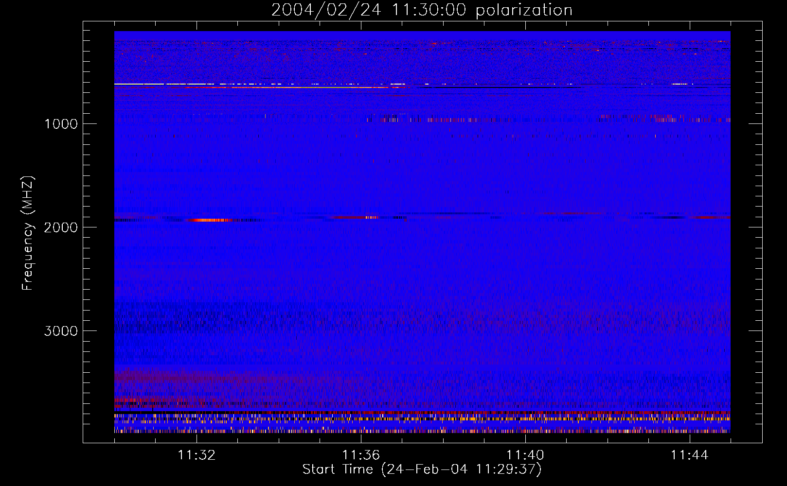Click the plot title '2004/02/24 11:30:00 polarization'
The image size is (787, 486).
pyautogui.click(x=422, y=10)
